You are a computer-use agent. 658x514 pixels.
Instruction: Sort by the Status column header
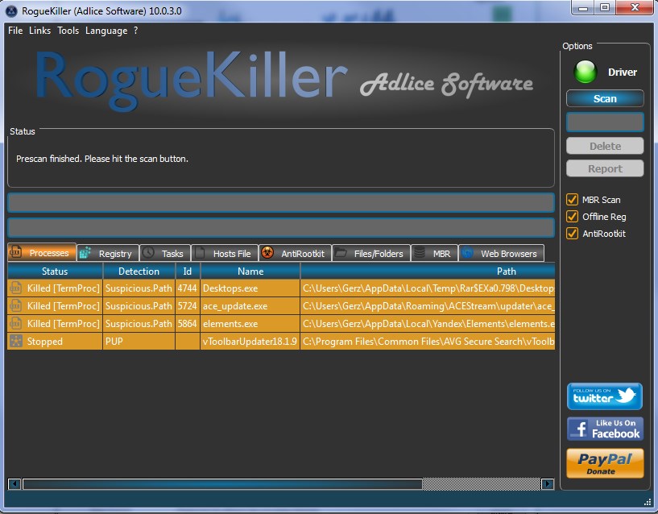click(55, 272)
